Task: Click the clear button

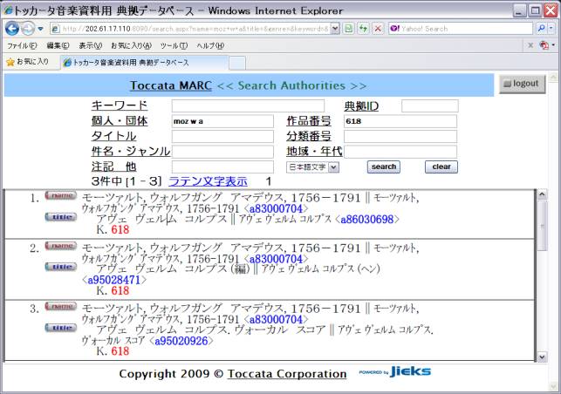Action: (x=441, y=167)
